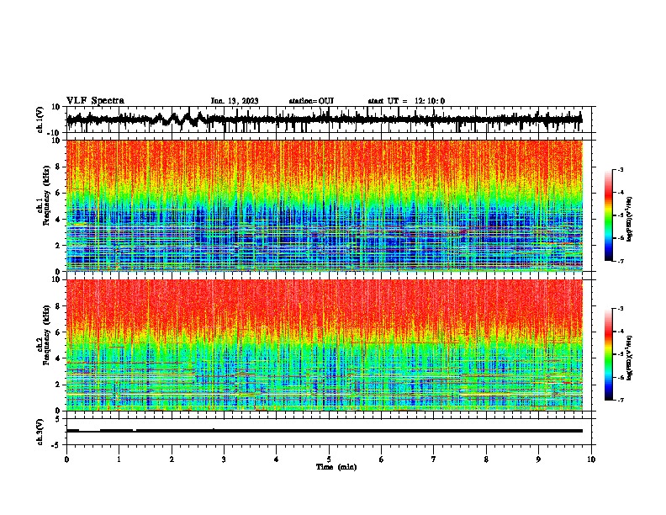Click the ch.3 voltage black bar trace
This screenshot has width=666, height=515.
pyautogui.click(x=325, y=431)
